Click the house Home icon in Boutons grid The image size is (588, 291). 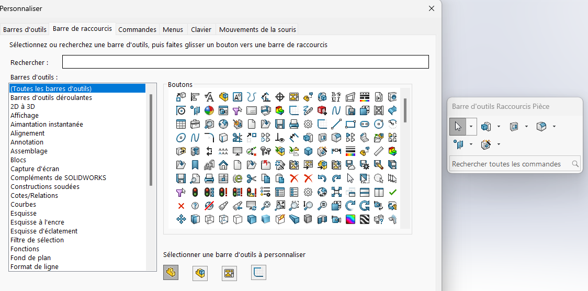coord(223,165)
